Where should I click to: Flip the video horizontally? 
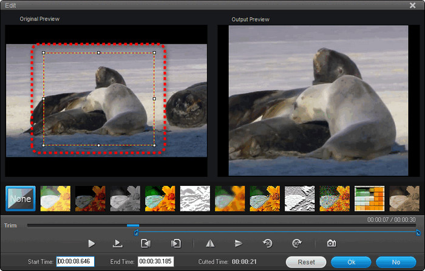(x=211, y=243)
